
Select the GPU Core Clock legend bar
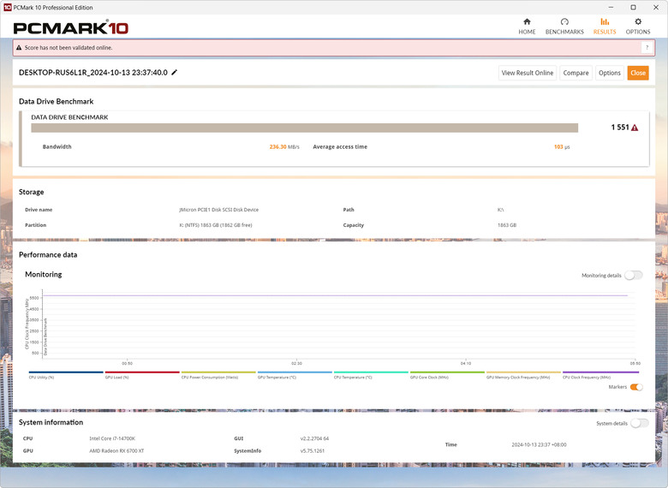point(447,372)
